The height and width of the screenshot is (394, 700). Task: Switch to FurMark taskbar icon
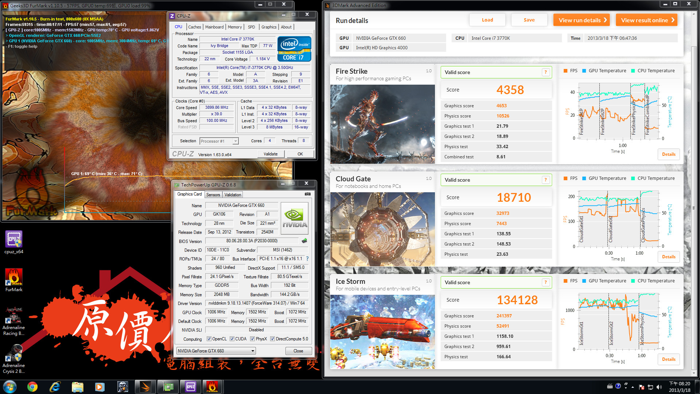click(213, 387)
